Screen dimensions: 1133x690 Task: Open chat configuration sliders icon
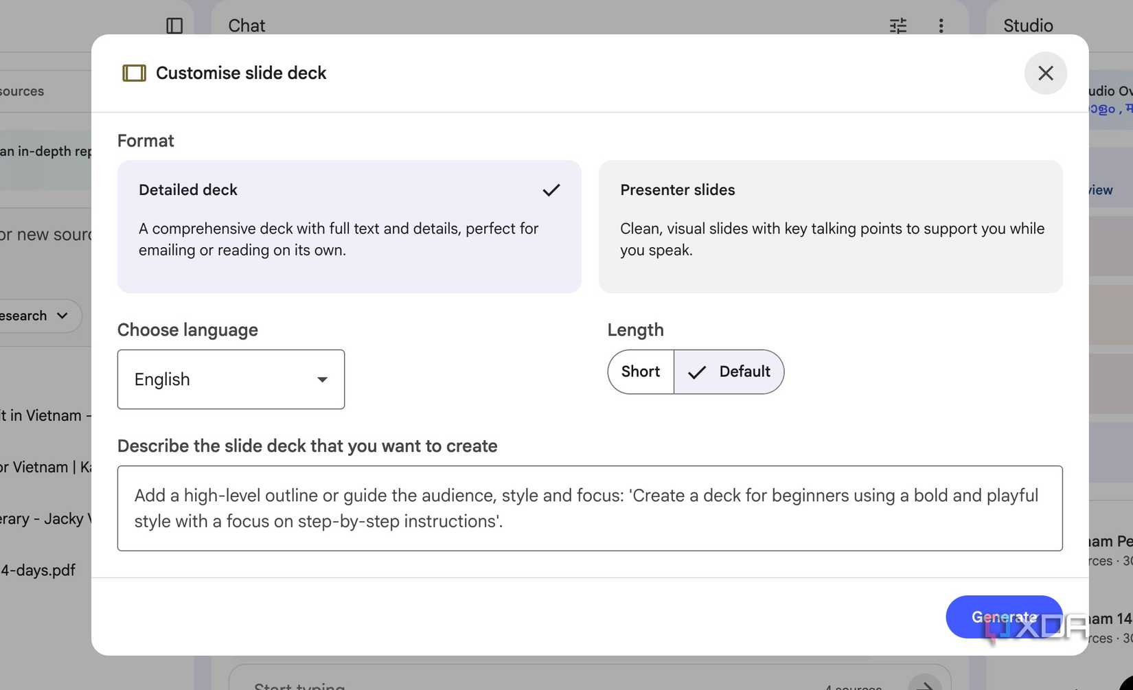(x=898, y=26)
